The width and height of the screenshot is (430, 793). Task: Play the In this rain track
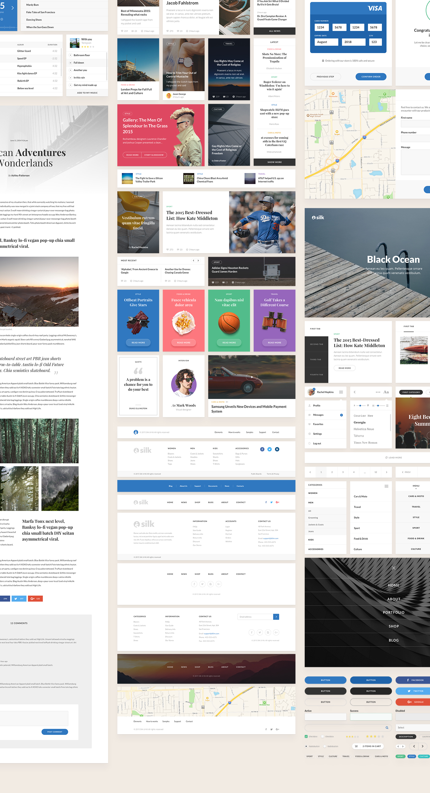coord(70,78)
